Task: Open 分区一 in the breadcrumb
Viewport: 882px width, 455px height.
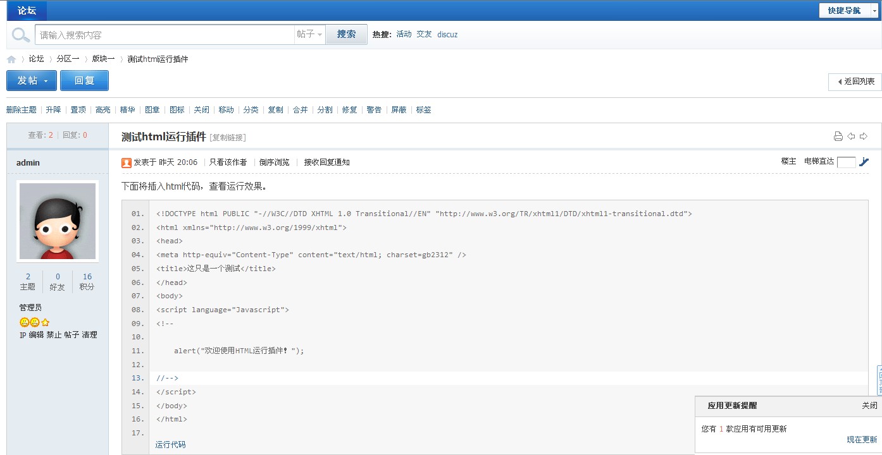Action: click(x=68, y=59)
